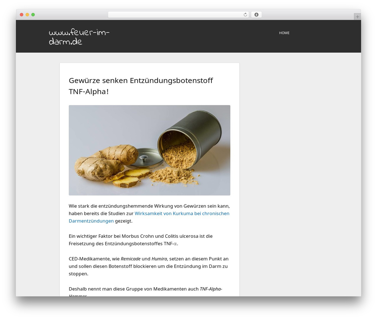Click the green maximize window button

33,15
